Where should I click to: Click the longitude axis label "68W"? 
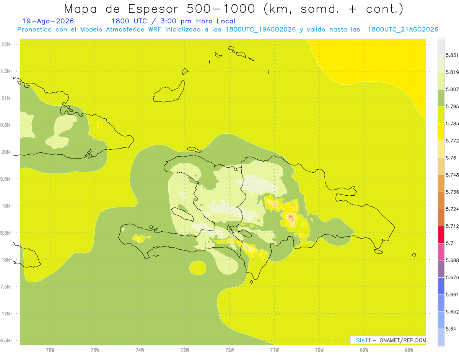[x=409, y=350]
